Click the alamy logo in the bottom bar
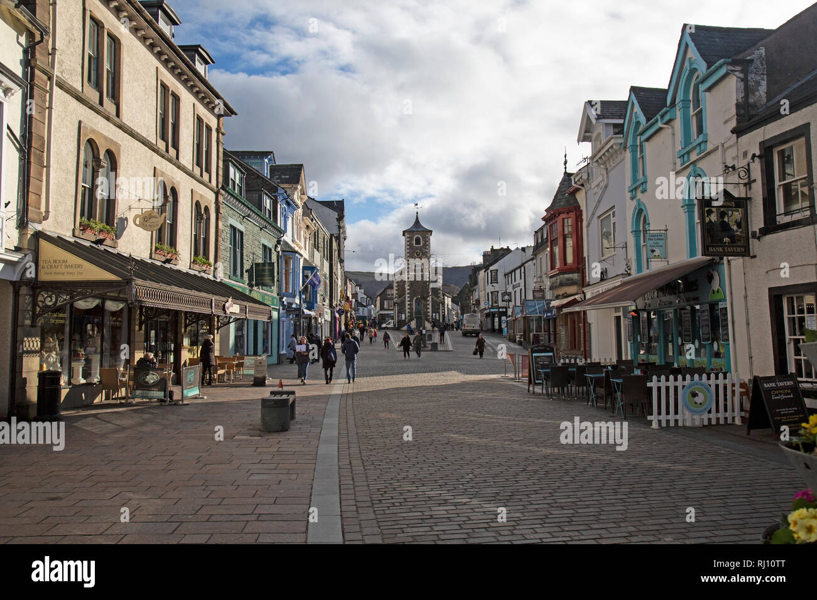 coord(63,572)
